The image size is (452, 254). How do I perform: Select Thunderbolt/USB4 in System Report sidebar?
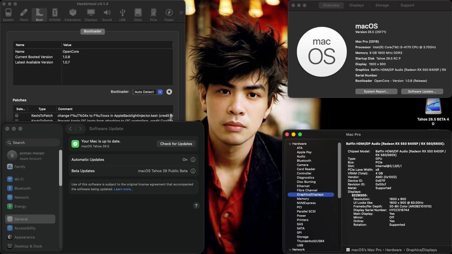coord(310,241)
